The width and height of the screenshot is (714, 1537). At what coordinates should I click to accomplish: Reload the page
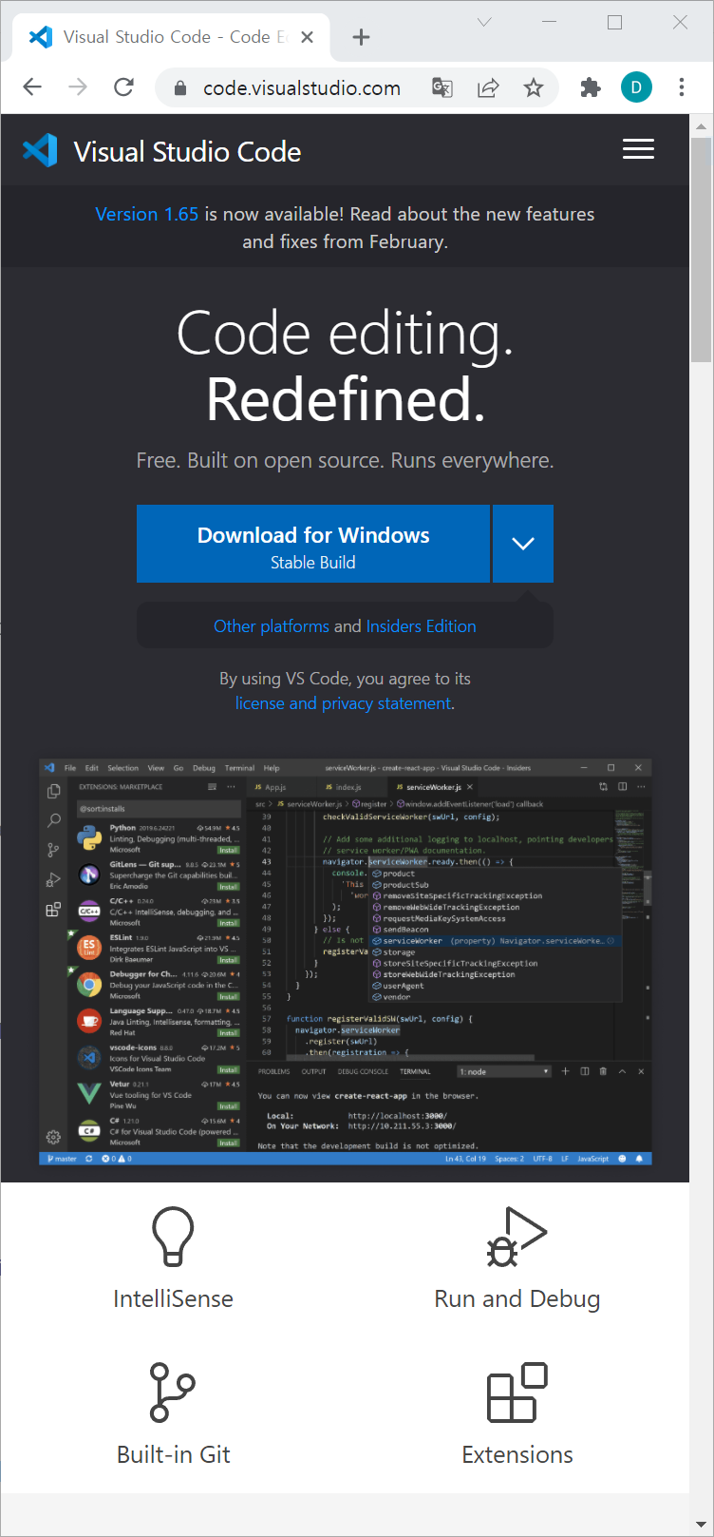123,87
